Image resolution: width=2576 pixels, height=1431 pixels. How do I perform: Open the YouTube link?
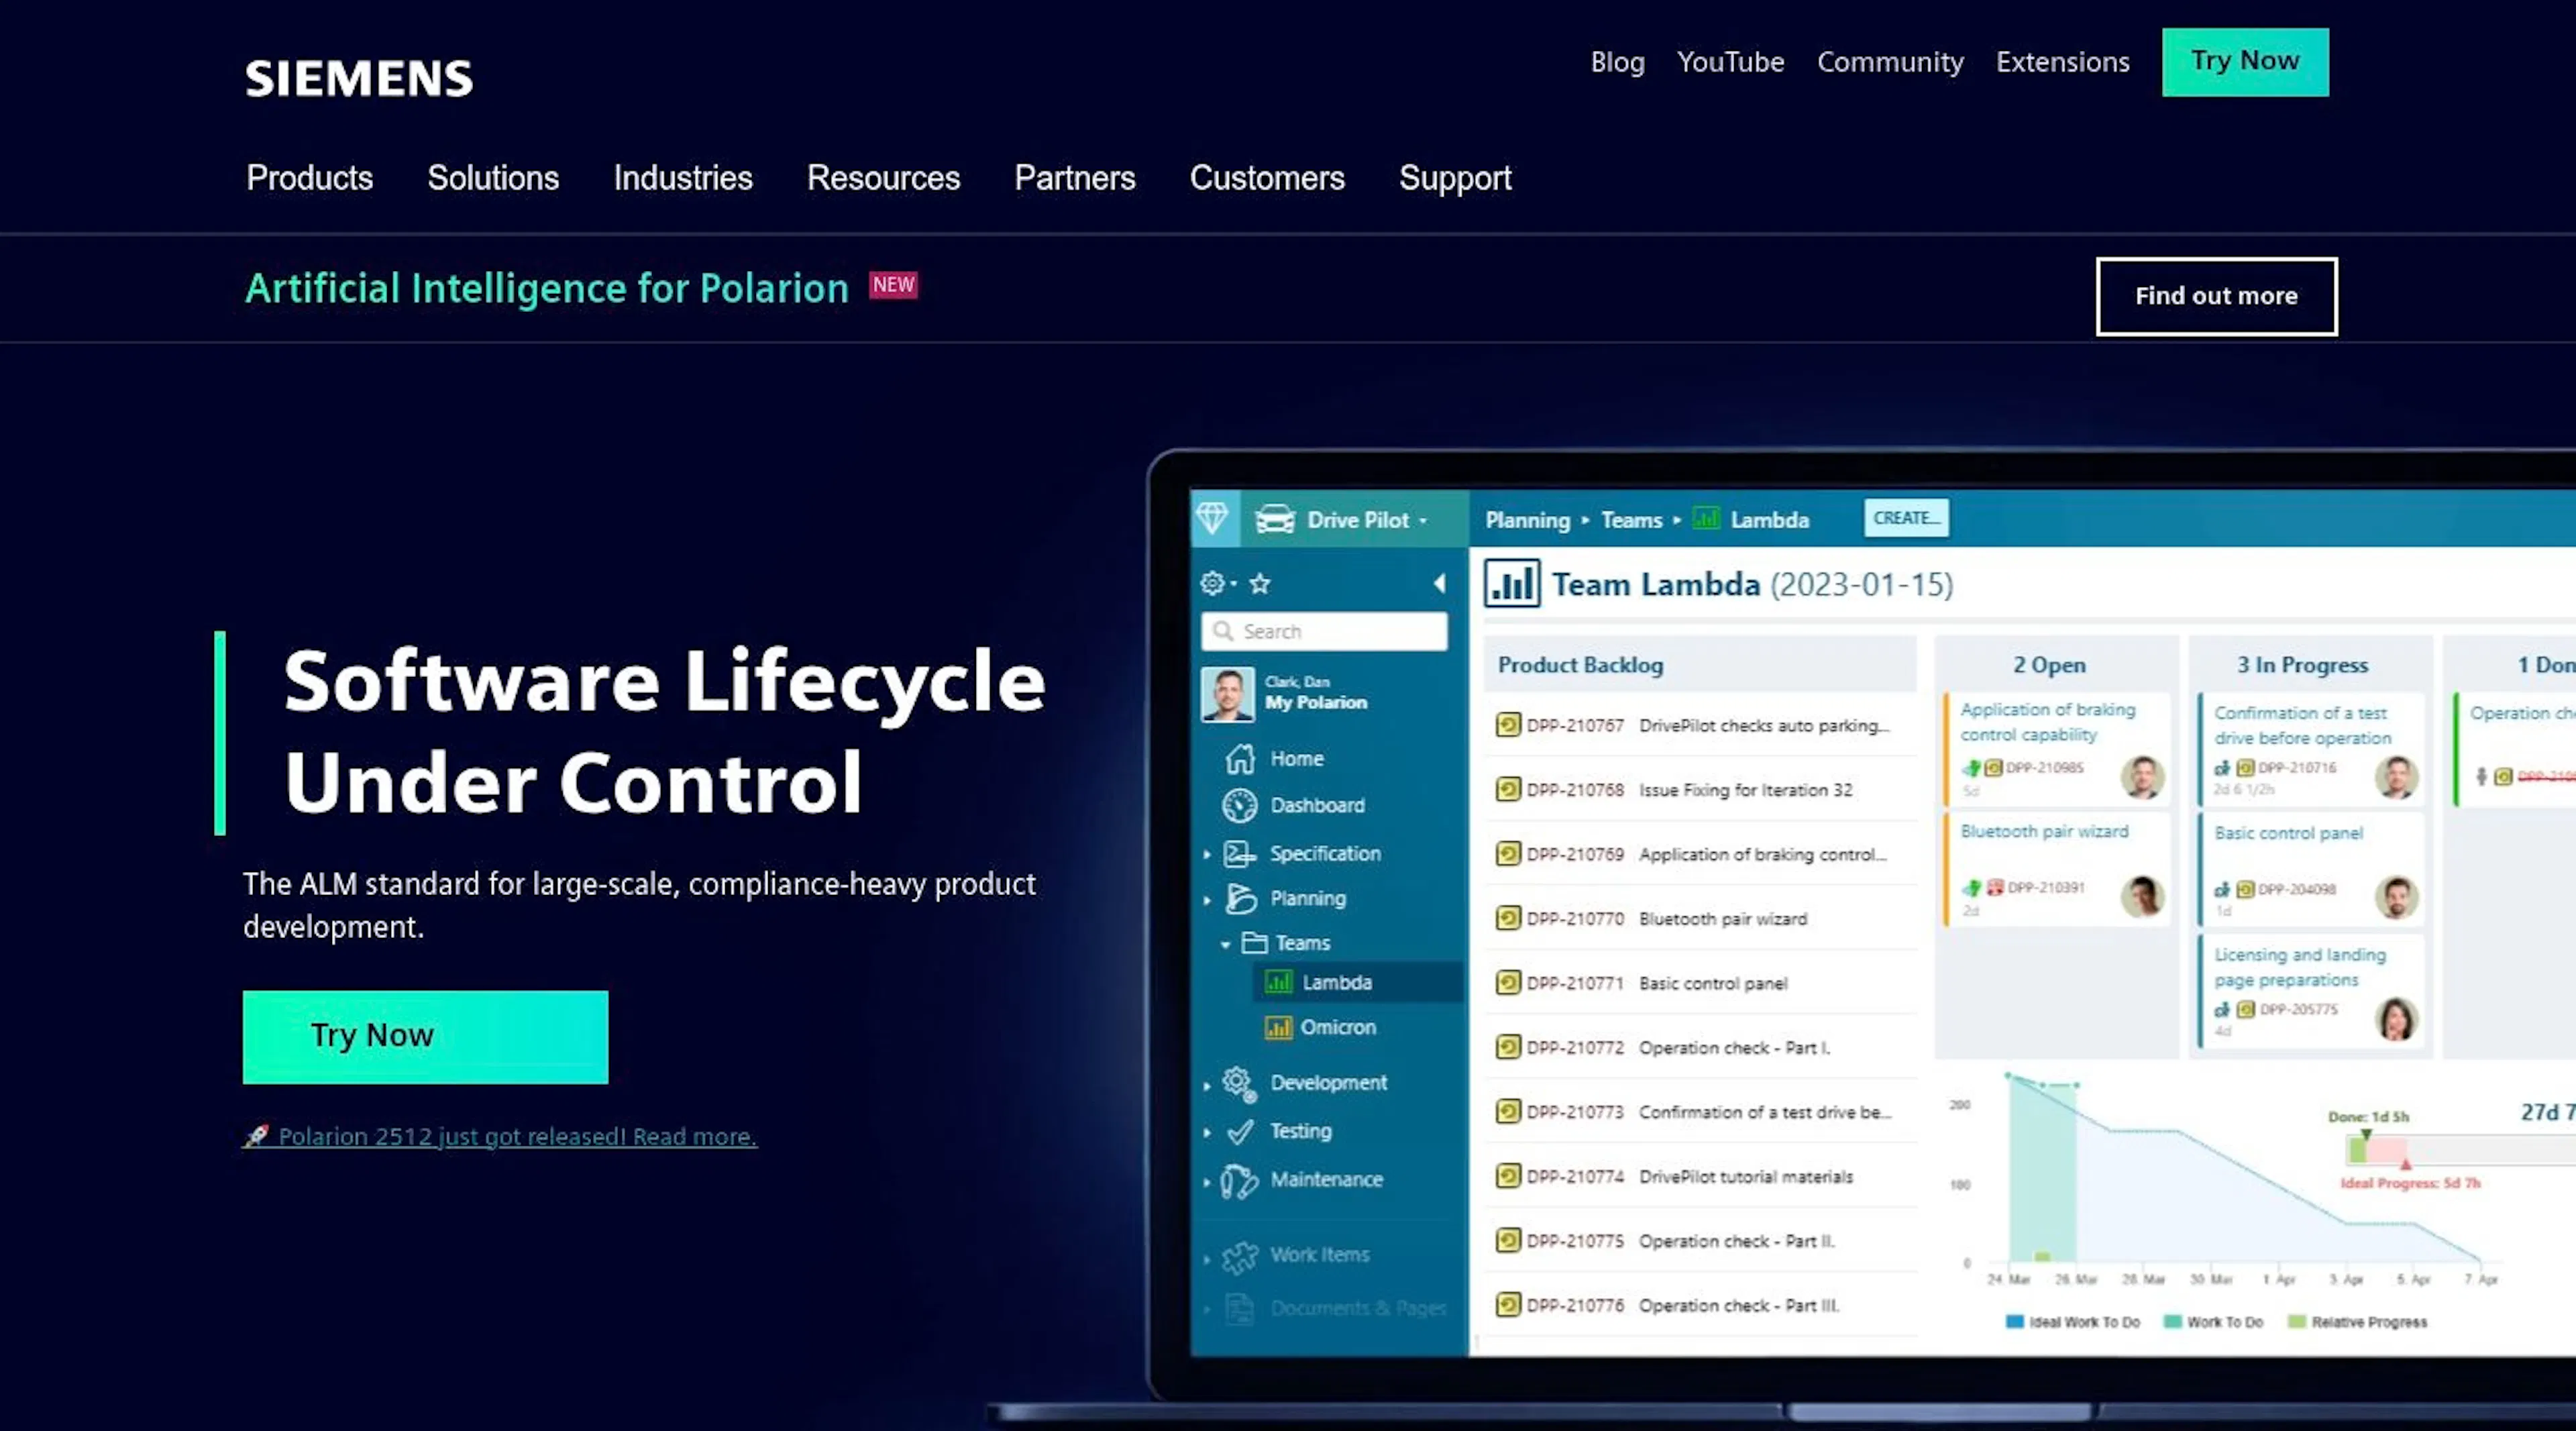click(x=1730, y=62)
